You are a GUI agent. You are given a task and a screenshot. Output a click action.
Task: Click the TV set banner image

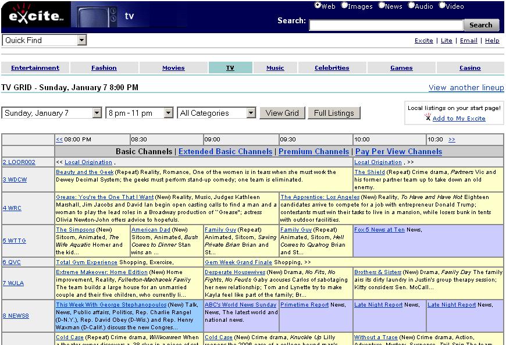[x=98, y=16]
